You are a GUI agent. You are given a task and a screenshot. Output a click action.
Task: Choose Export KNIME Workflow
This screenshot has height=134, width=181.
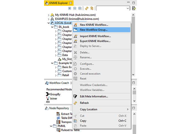click(102, 41)
